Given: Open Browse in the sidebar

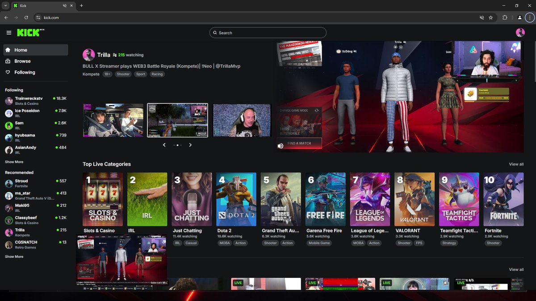Looking at the screenshot, I should tap(36, 61).
